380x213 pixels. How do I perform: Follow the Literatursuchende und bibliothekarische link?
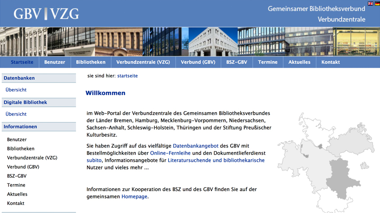tap(216, 160)
